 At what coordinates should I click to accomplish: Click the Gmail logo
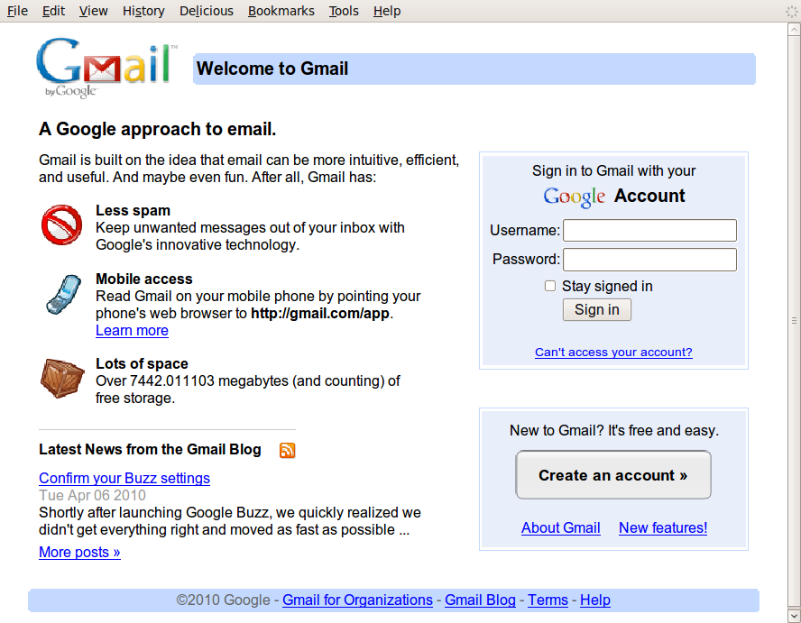point(103,65)
